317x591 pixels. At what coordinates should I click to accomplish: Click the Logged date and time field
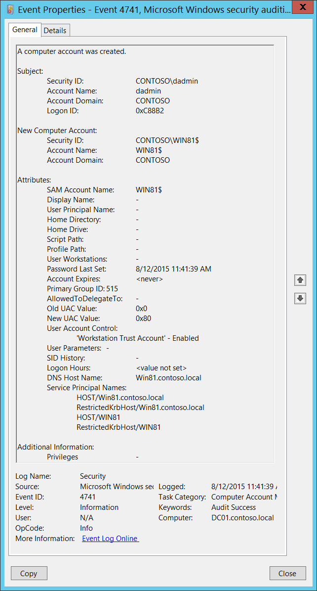tap(244, 487)
